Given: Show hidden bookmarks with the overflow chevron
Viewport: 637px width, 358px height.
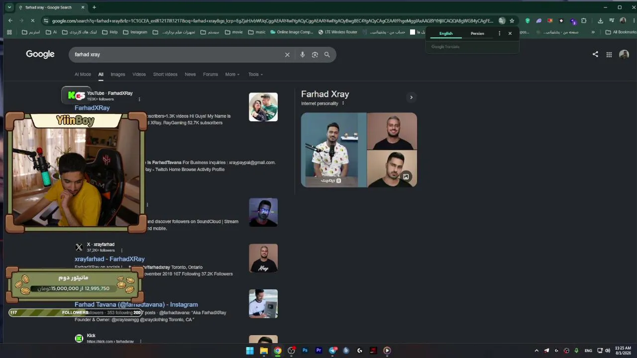Looking at the screenshot, I should click(593, 32).
